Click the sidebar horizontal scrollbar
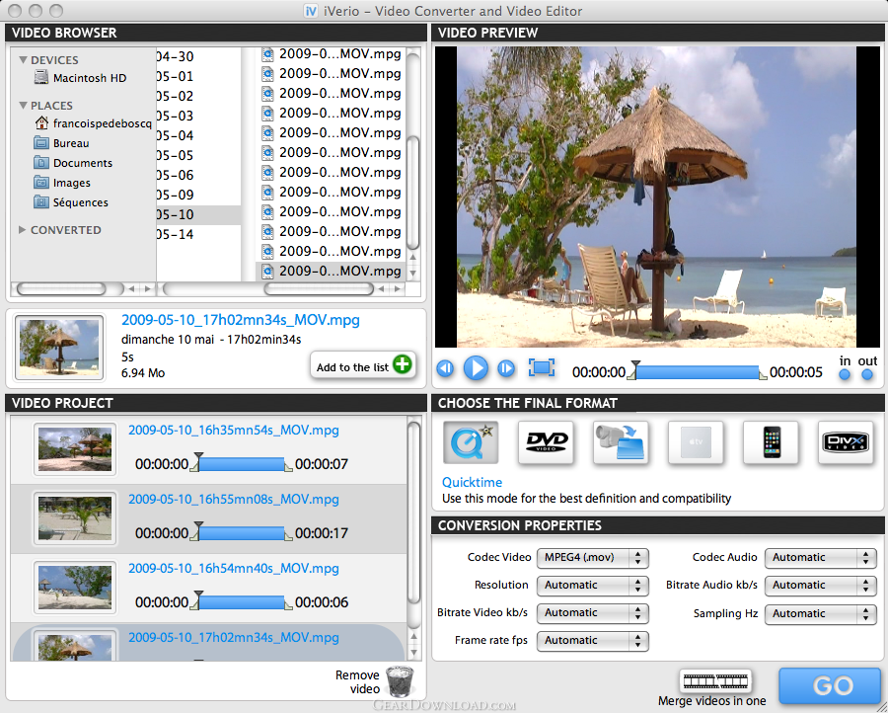Screen dimensions: 888x713 (x=61, y=289)
